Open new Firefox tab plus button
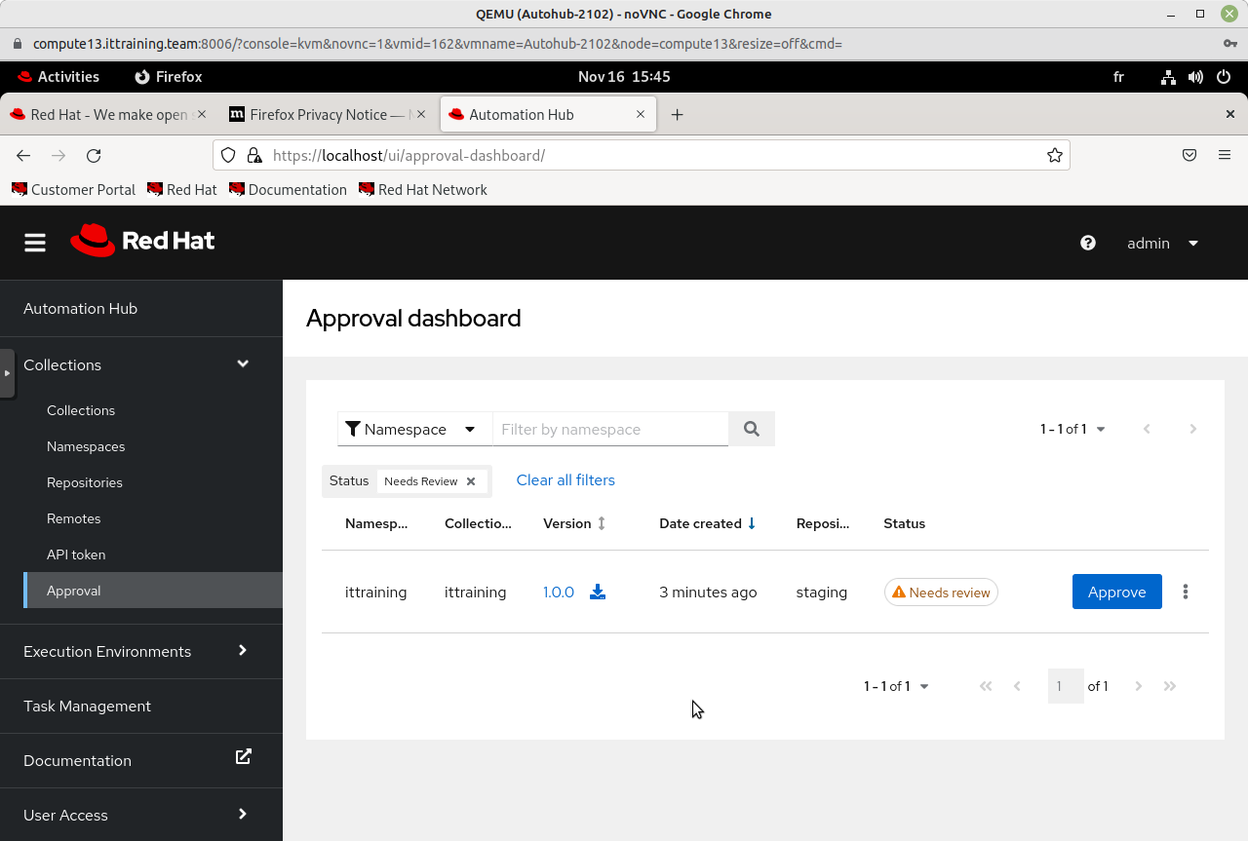This screenshot has height=841, width=1248. (x=677, y=115)
